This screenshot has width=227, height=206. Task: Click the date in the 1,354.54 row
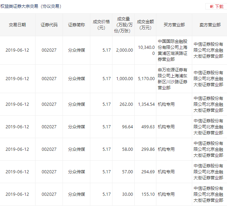(x=17, y=104)
